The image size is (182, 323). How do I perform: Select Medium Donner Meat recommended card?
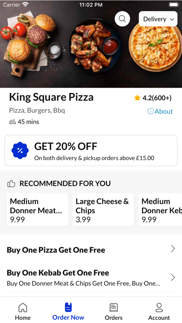38,210
